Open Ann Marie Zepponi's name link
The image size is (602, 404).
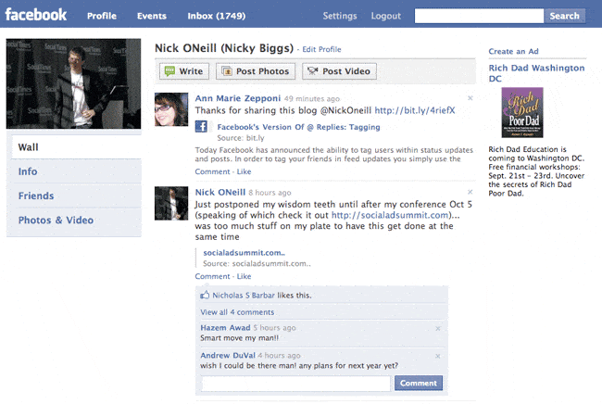[x=238, y=98]
